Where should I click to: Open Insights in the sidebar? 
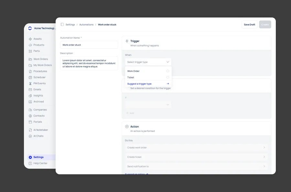pyautogui.click(x=38, y=96)
